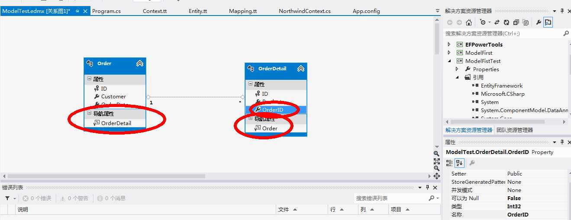Toggle the 0 warnings filter button
The width and height of the screenshot is (571, 220).
74,198
